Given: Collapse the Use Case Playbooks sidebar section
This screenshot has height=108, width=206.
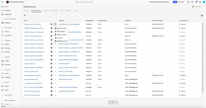Looking at the screenshot, I should click(x=2, y=19).
